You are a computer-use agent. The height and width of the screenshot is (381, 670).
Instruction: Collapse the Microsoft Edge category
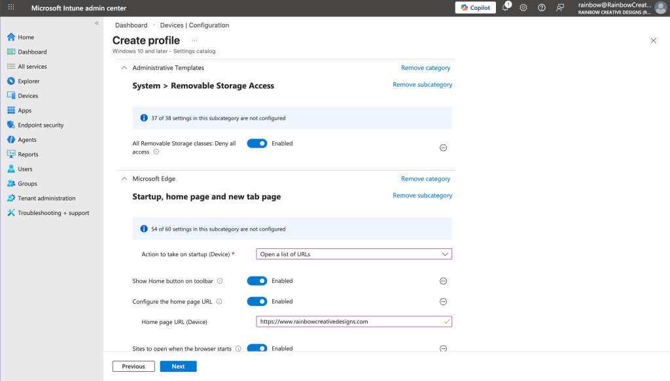[x=124, y=179]
